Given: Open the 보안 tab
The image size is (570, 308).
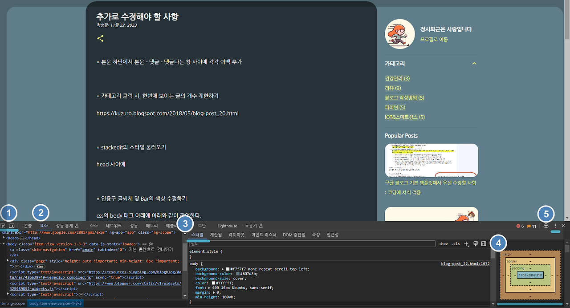Looking at the screenshot, I should coord(202,226).
